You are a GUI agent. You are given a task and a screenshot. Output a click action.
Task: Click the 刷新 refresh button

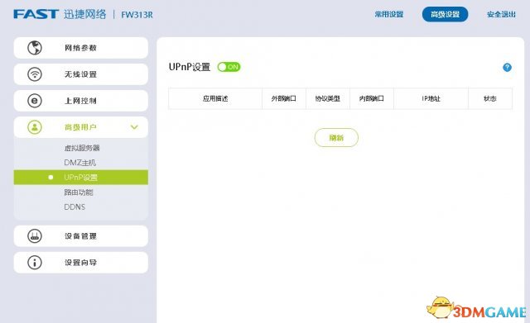[336, 138]
